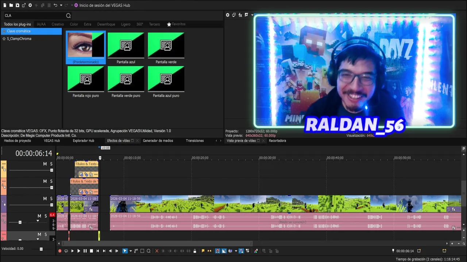Solo the topmost Títulos & Texto video track
The image size is (467, 262).
(51, 164)
